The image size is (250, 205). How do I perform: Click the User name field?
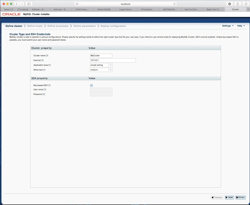click(101, 90)
